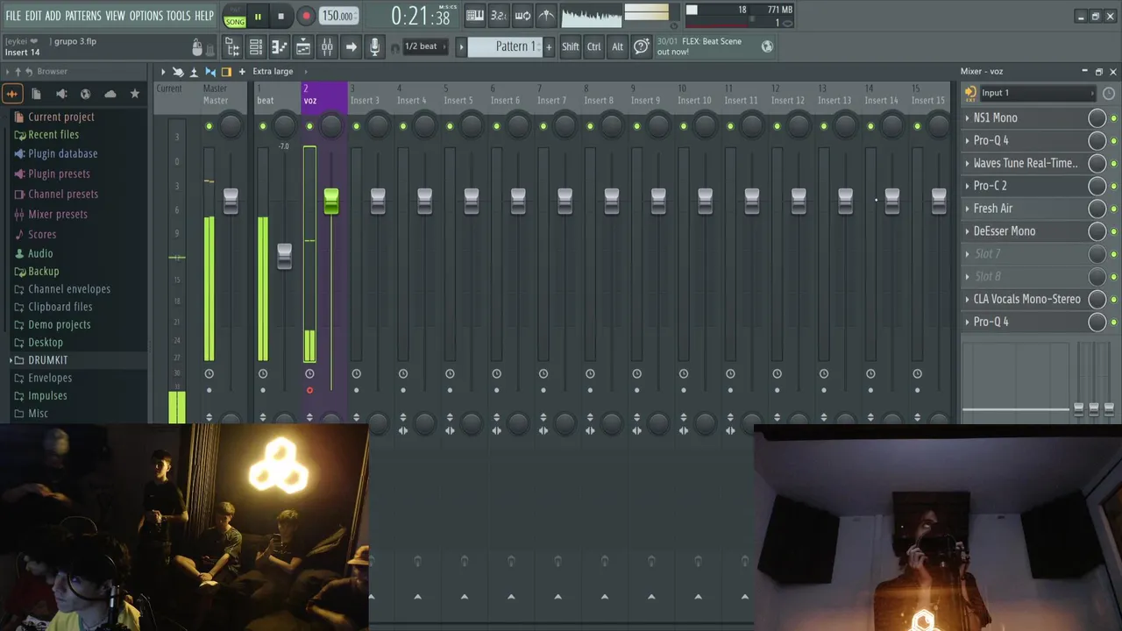Click the orange mixer view layout icon
The width and height of the screenshot is (1122, 631).
tap(226, 71)
